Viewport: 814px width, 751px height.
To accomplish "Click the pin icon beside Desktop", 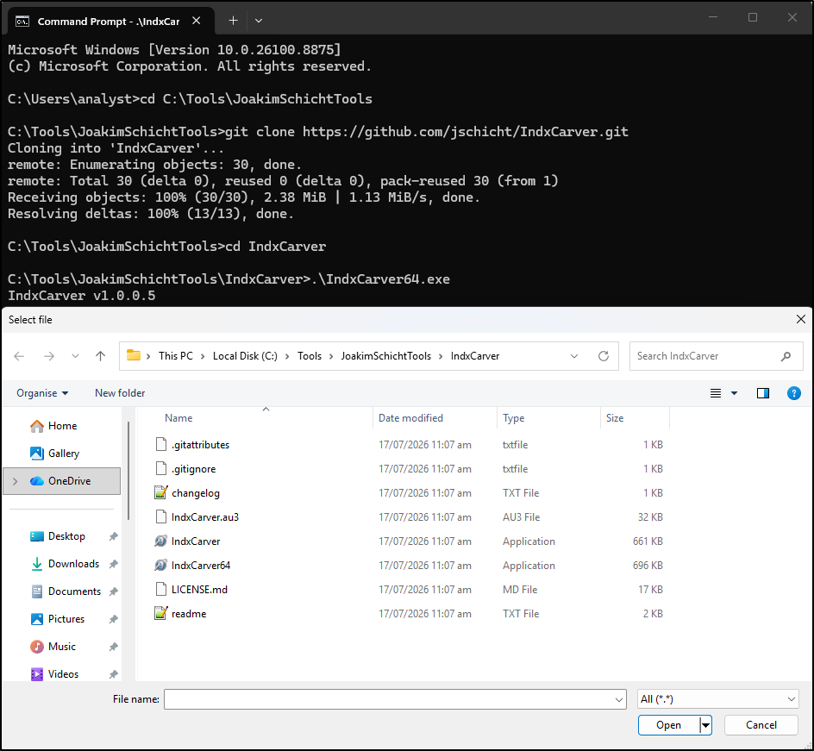I will click(113, 536).
